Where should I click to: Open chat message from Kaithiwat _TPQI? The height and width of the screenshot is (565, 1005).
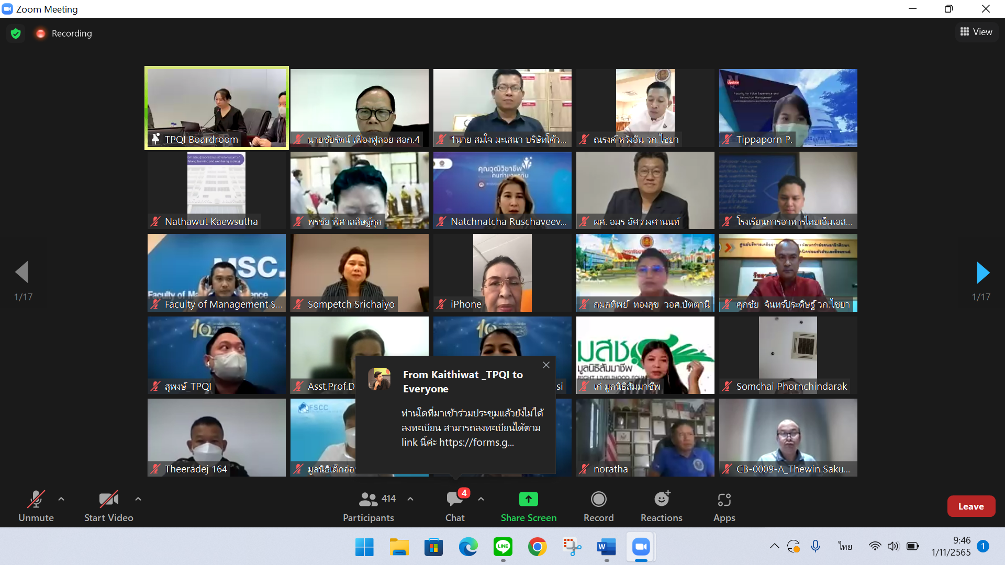(455, 414)
